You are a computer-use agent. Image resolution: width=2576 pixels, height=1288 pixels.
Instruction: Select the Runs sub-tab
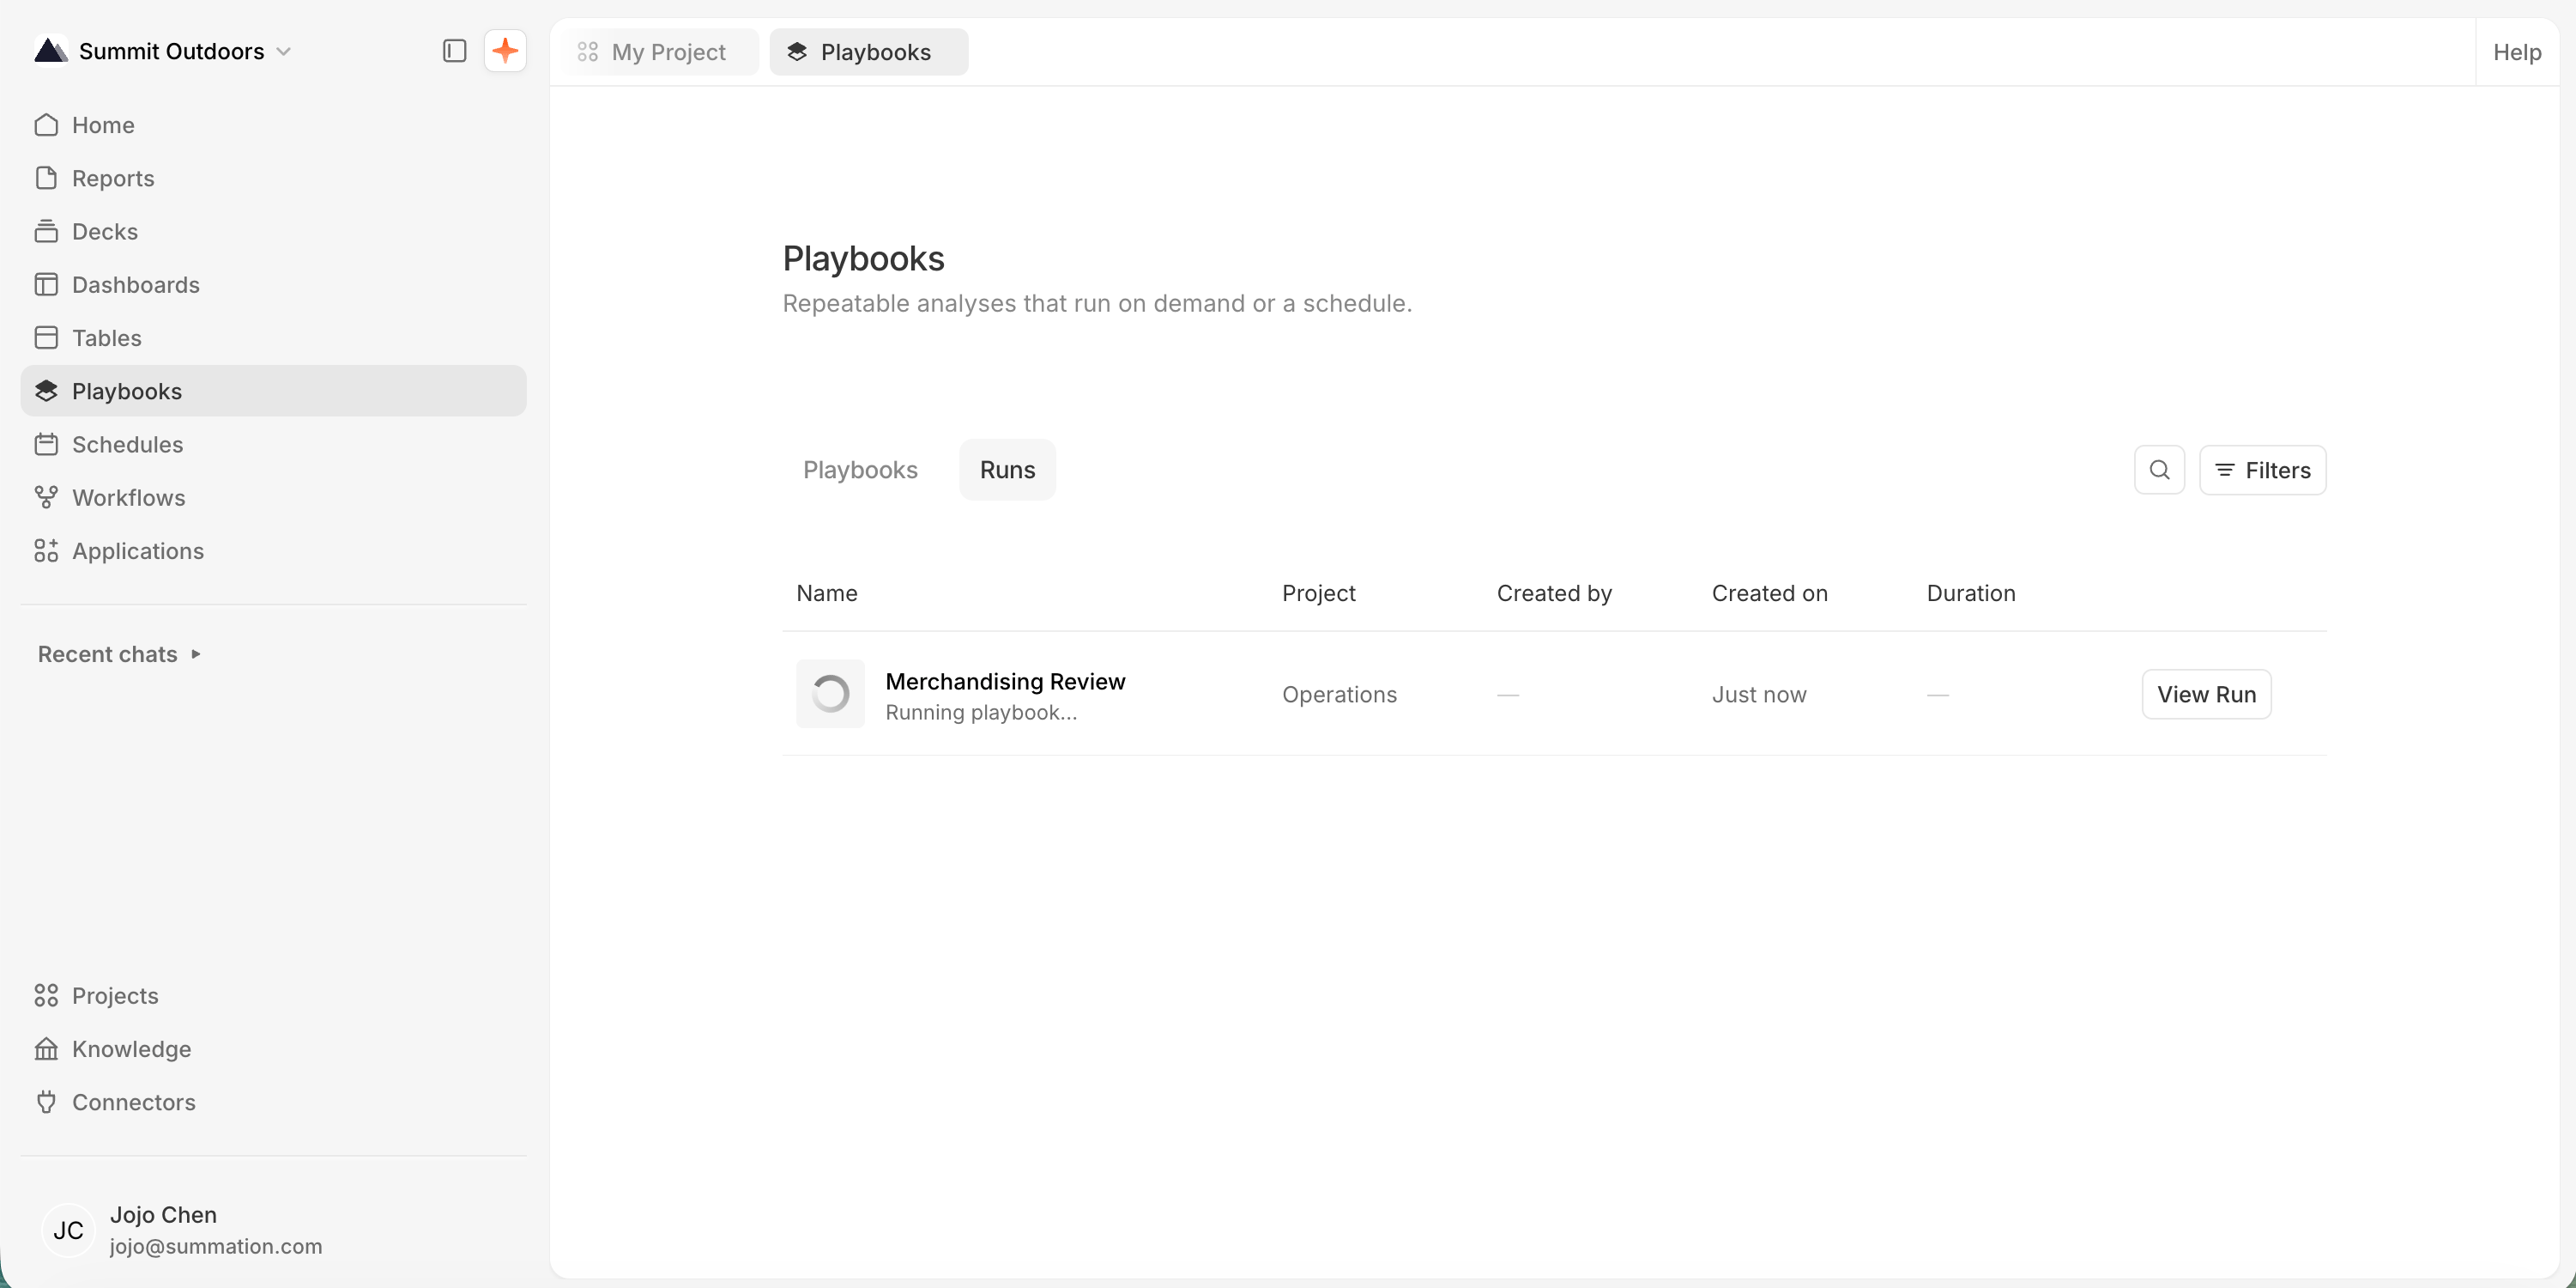pyautogui.click(x=1007, y=470)
